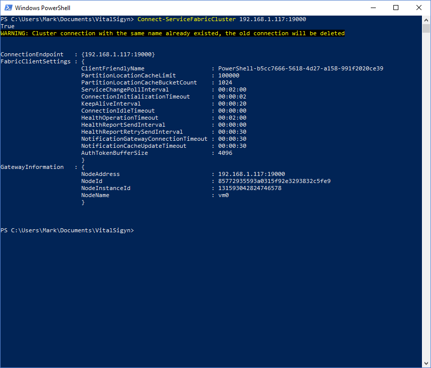Click the HealthOperationTimeout property name
Viewport: 431px width, 368px height.
pyautogui.click(x=119, y=118)
